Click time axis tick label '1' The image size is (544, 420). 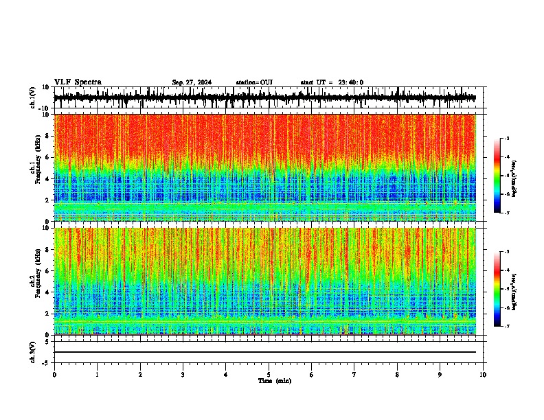(x=97, y=375)
